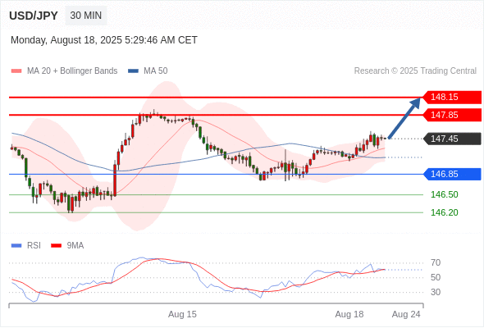
Task: Click the RSI legend swatch
Action: click(x=16, y=246)
